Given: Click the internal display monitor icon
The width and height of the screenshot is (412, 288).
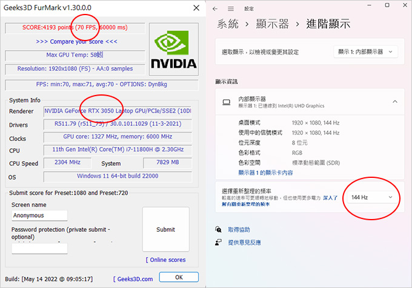Looking at the screenshot, I should pyautogui.click(x=227, y=102).
